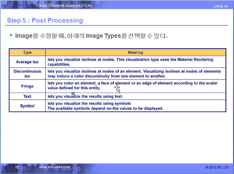Click the 'CATIA V5' label in header
This screenshot has height=174, width=234.
click(221, 7)
